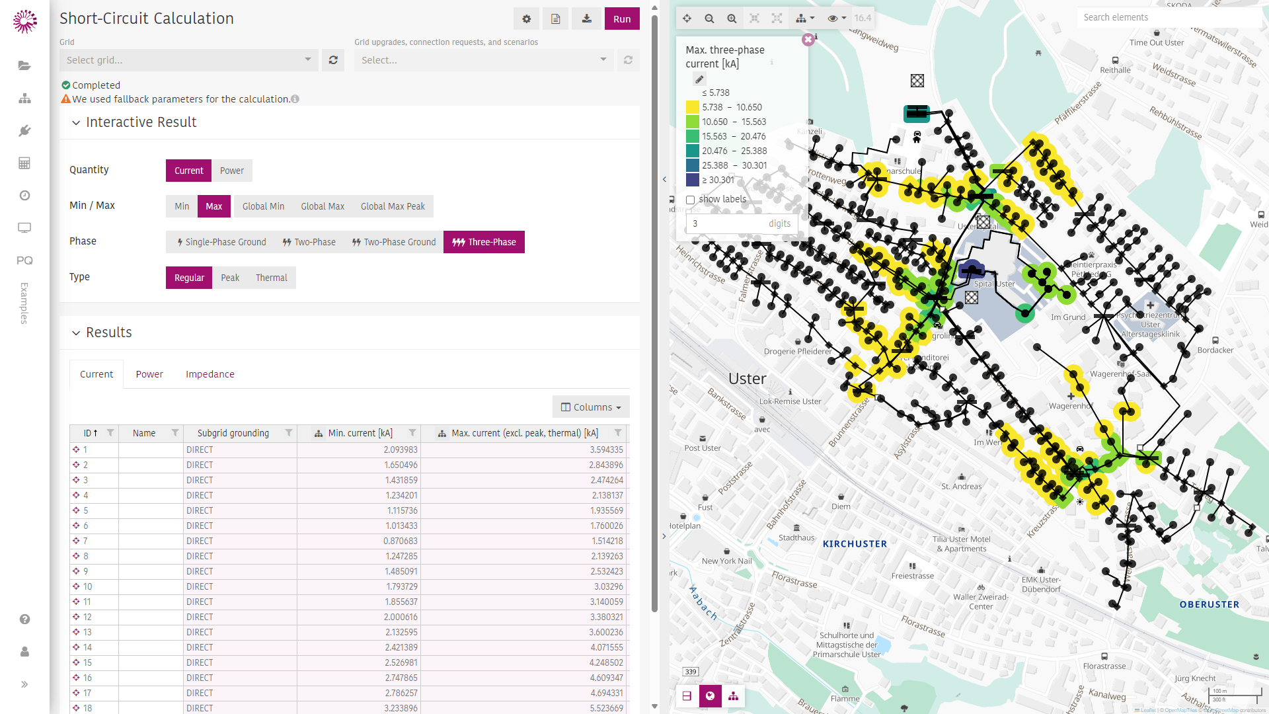1269x714 pixels.
Task: Center the map with crosshair tool
Action: [687, 19]
